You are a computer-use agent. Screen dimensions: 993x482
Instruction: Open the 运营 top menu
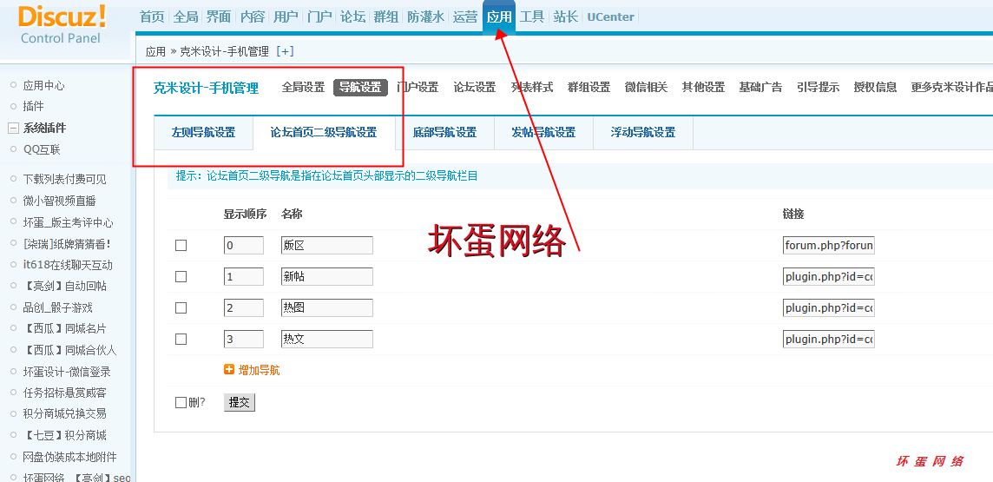[465, 17]
